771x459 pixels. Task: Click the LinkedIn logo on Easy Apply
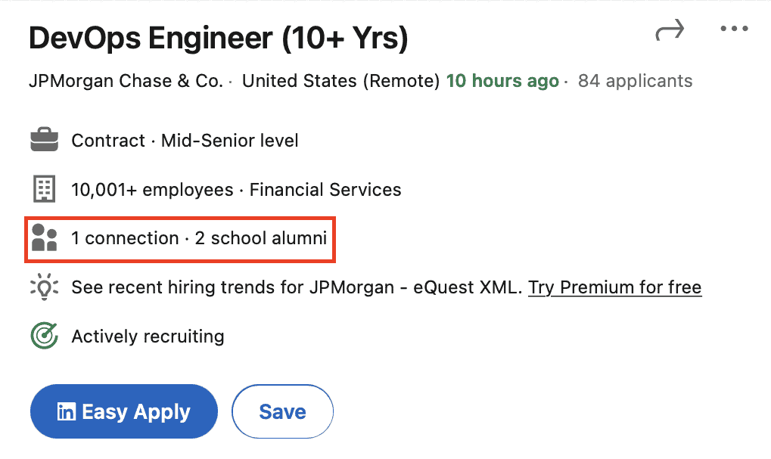(x=67, y=411)
